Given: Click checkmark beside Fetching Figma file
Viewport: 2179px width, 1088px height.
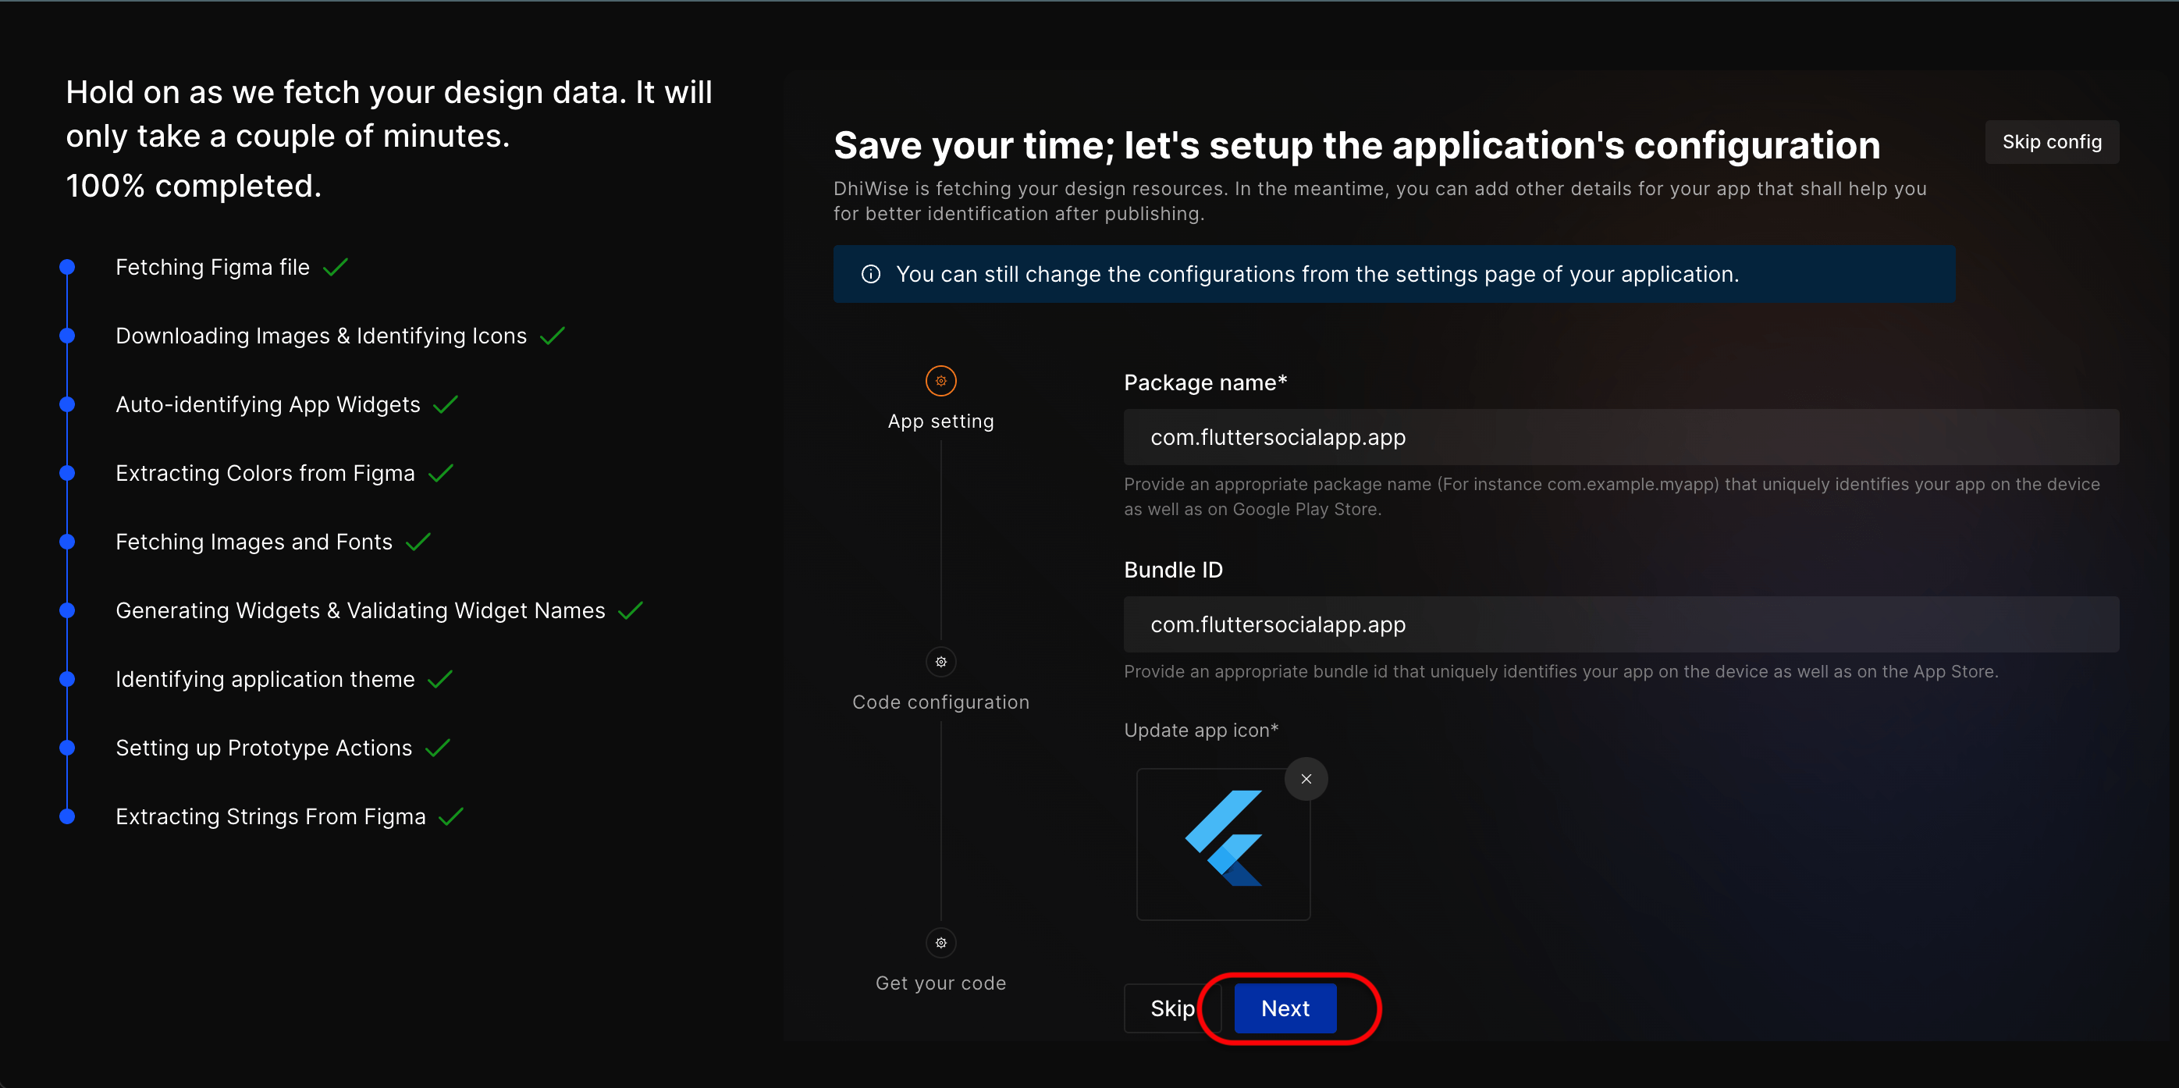Looking at the screenshot, I should click(x=336, y=268).
